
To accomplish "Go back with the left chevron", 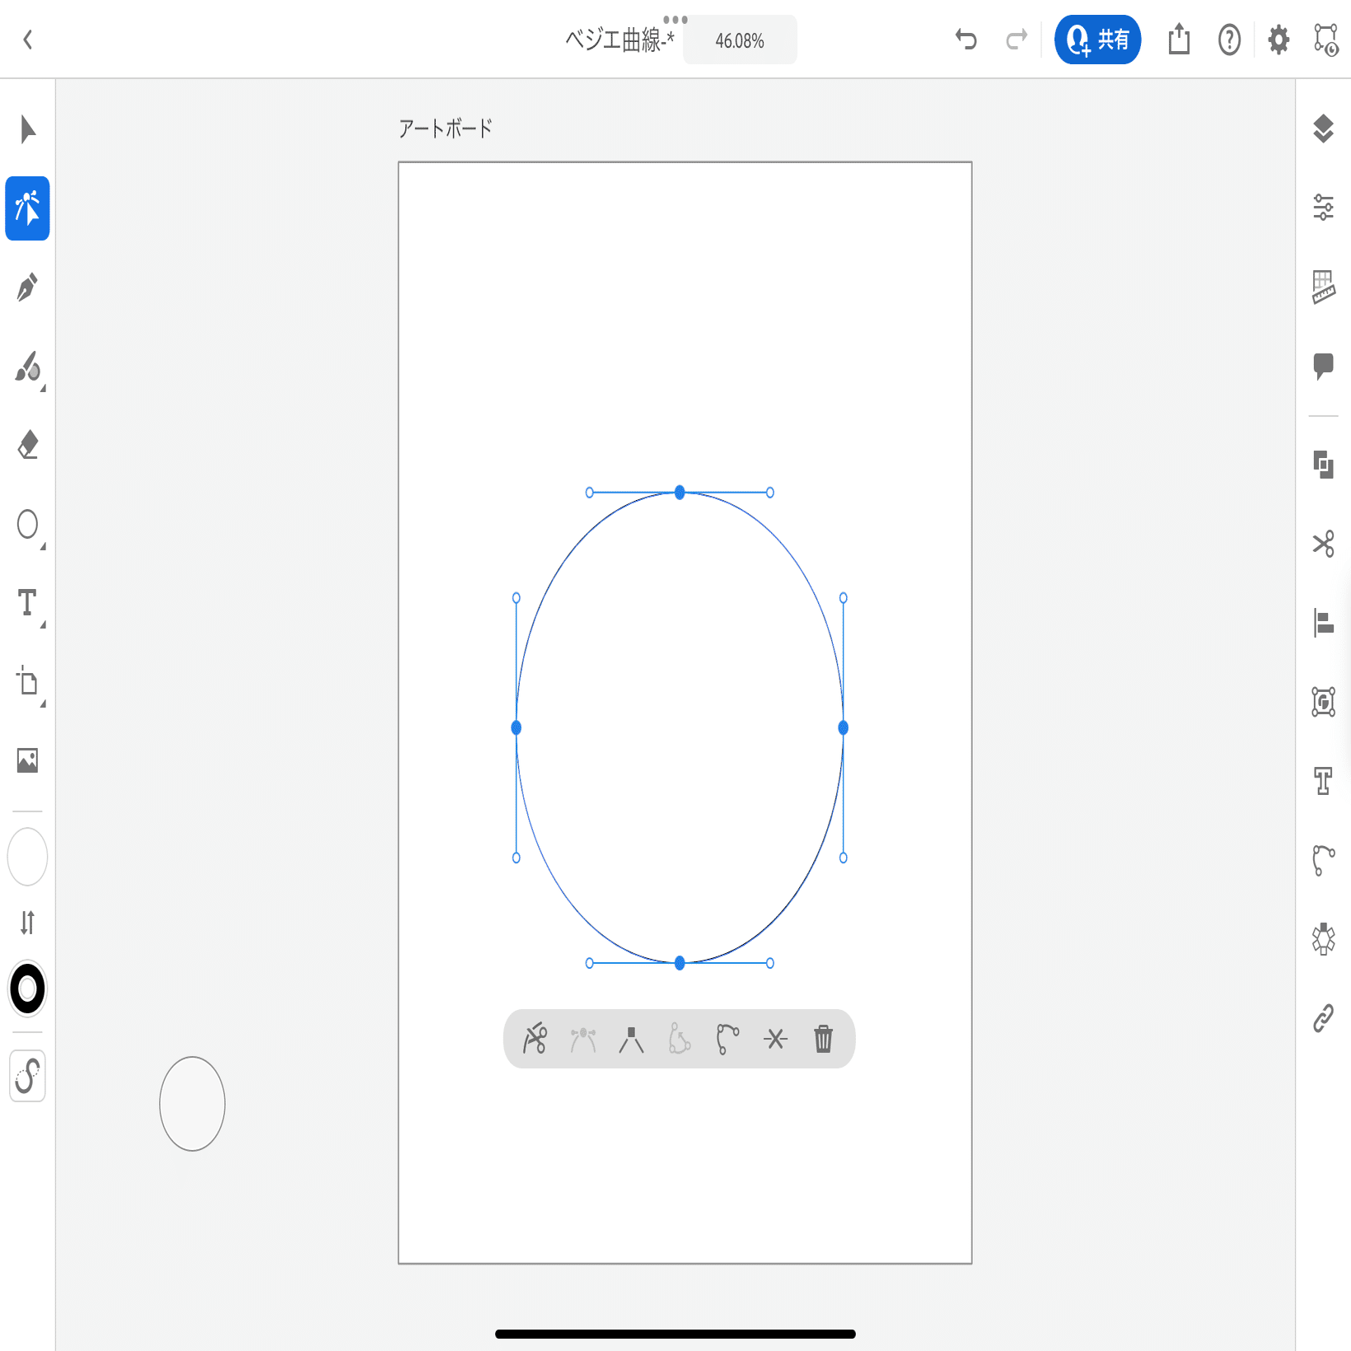I will coord(27,40).
